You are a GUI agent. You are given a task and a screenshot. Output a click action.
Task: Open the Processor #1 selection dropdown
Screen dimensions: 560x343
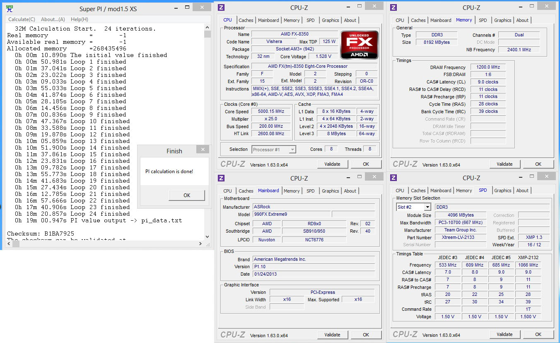coord(273,150)
